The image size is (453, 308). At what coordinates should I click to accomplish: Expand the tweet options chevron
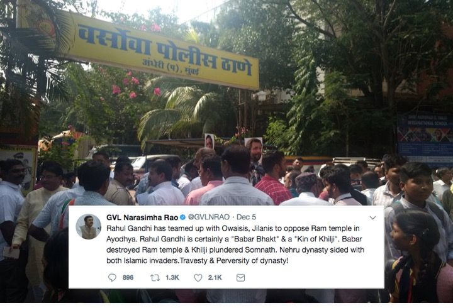[x=372, y=217]
